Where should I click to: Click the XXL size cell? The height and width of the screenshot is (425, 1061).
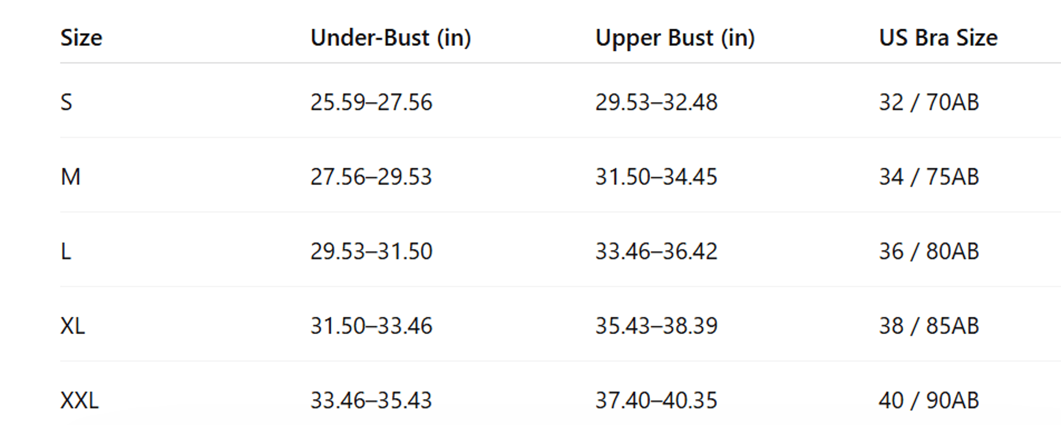pos(80,400)
